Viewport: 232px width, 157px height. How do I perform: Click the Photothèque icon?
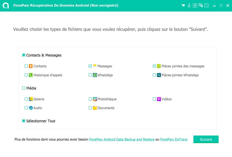[95, 99]
